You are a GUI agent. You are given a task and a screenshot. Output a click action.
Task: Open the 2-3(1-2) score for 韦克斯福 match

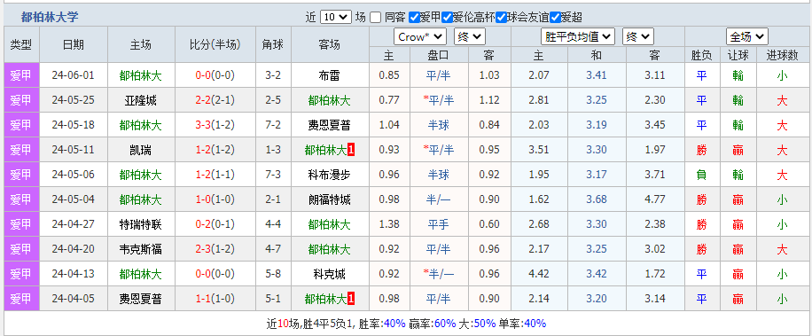(x=215, y=249)
